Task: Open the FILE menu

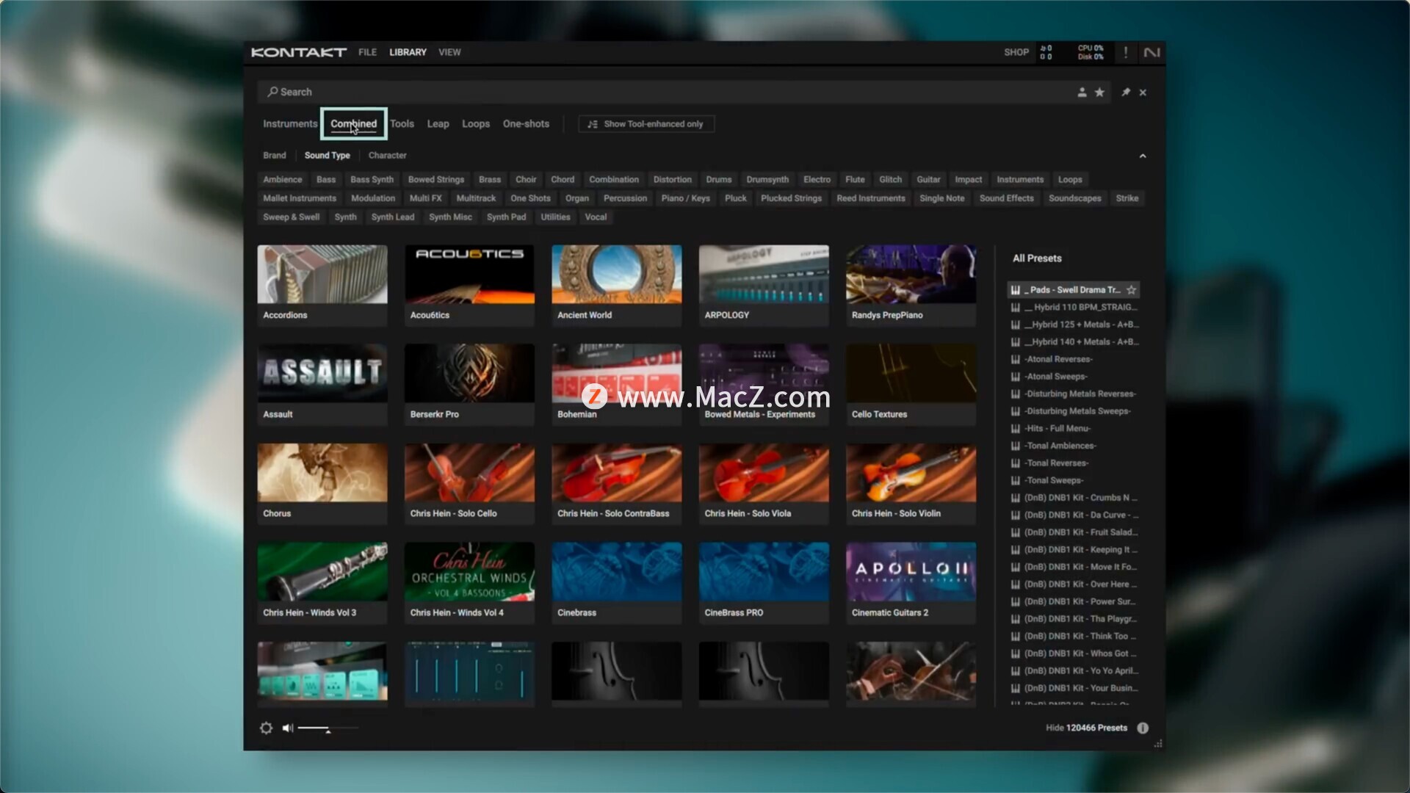Action: pos(367,52)
